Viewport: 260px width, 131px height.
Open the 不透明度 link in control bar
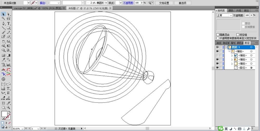click(128, 3)
